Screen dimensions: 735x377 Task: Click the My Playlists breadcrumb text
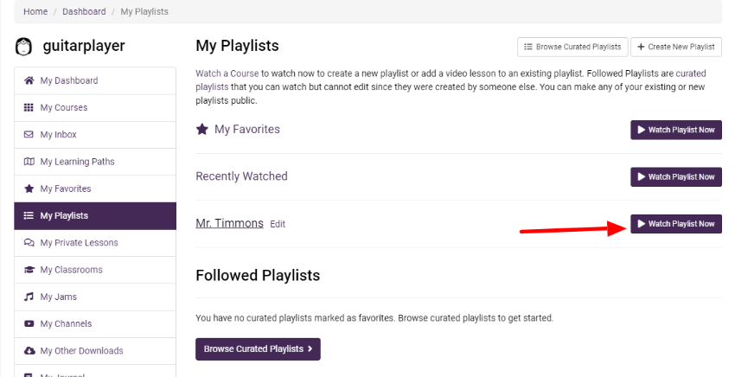(144, 11)
